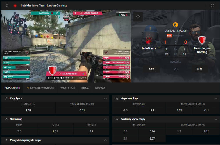Go back using the top-left arrow
The width and height of the screenshot is (220, 145).
(6, 5)
